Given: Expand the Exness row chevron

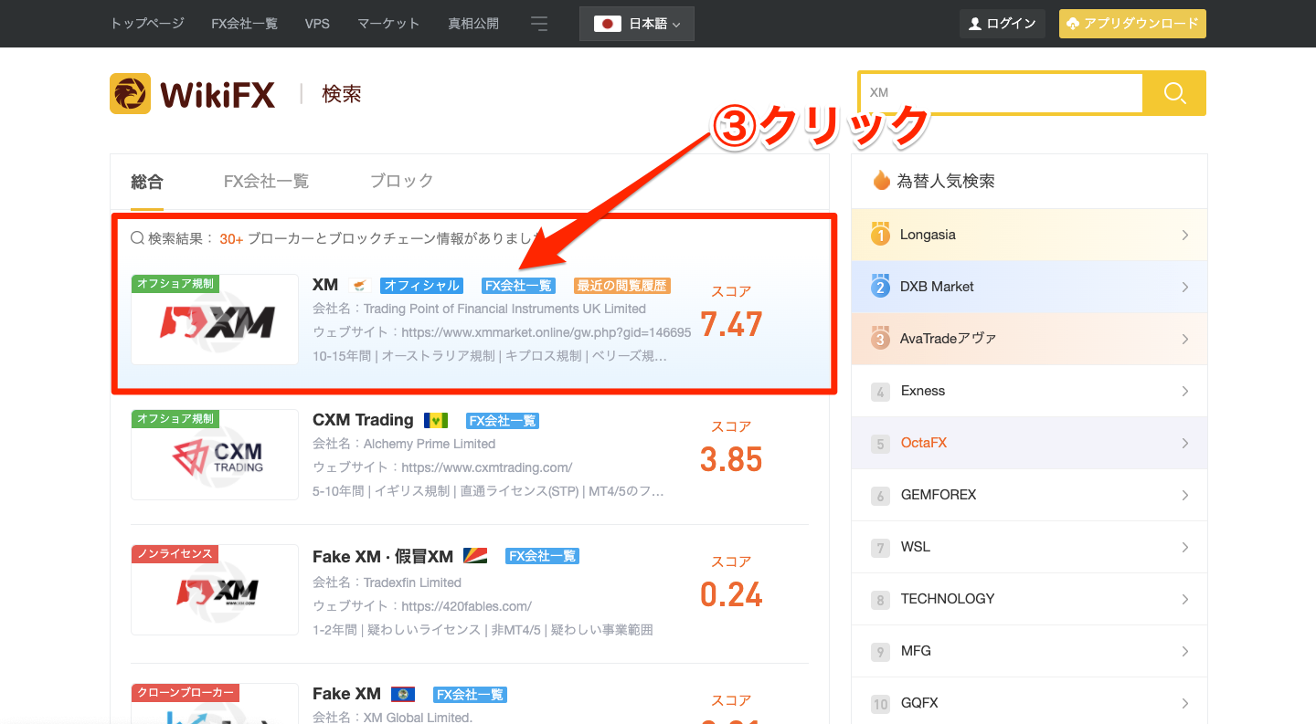Looking at the screenshot, I should (x=1185, y=391).
